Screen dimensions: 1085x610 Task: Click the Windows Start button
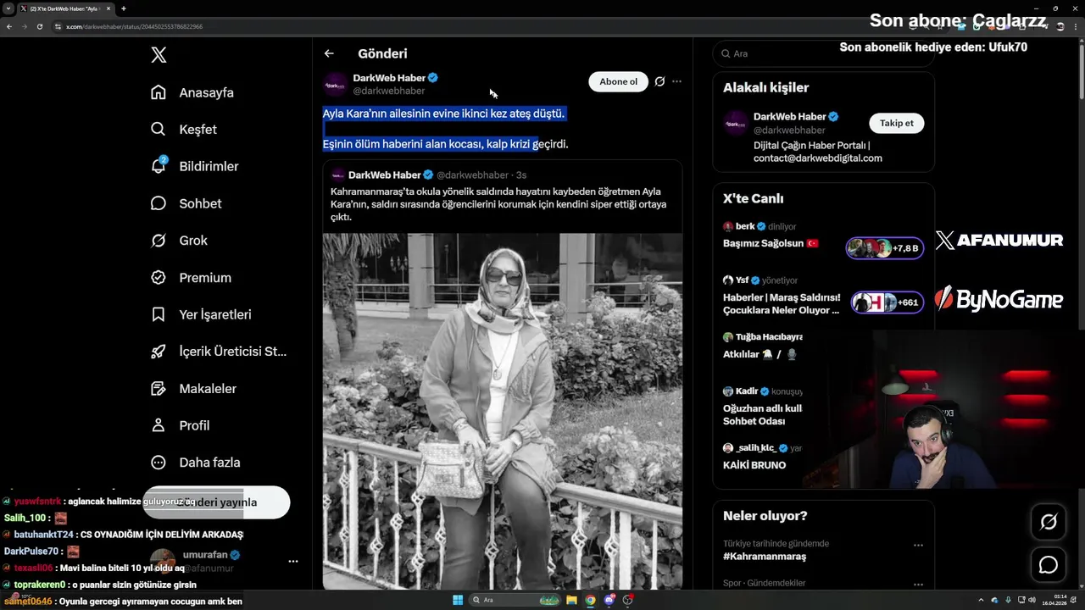(x=458, y=600)
